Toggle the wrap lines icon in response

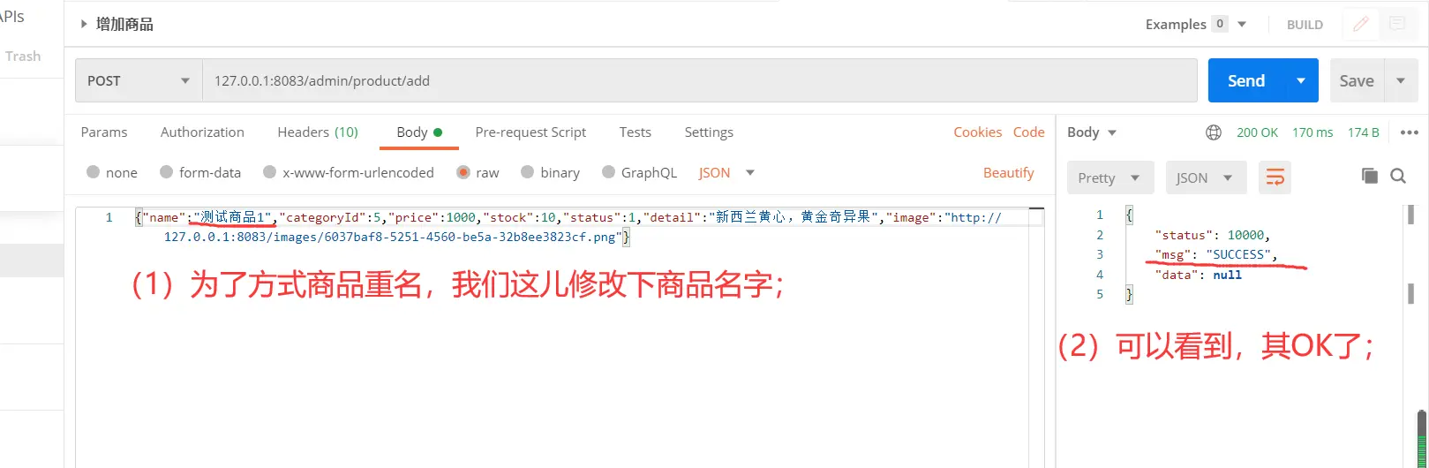tap(1275, 177)
